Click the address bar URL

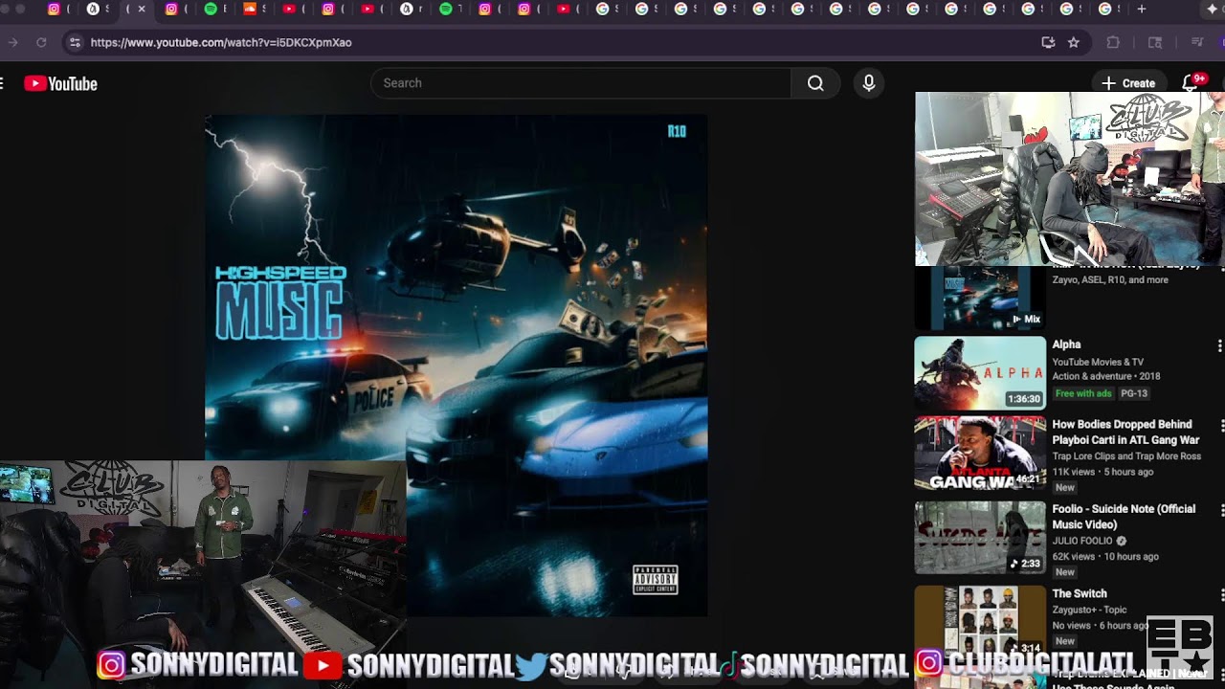221,42
